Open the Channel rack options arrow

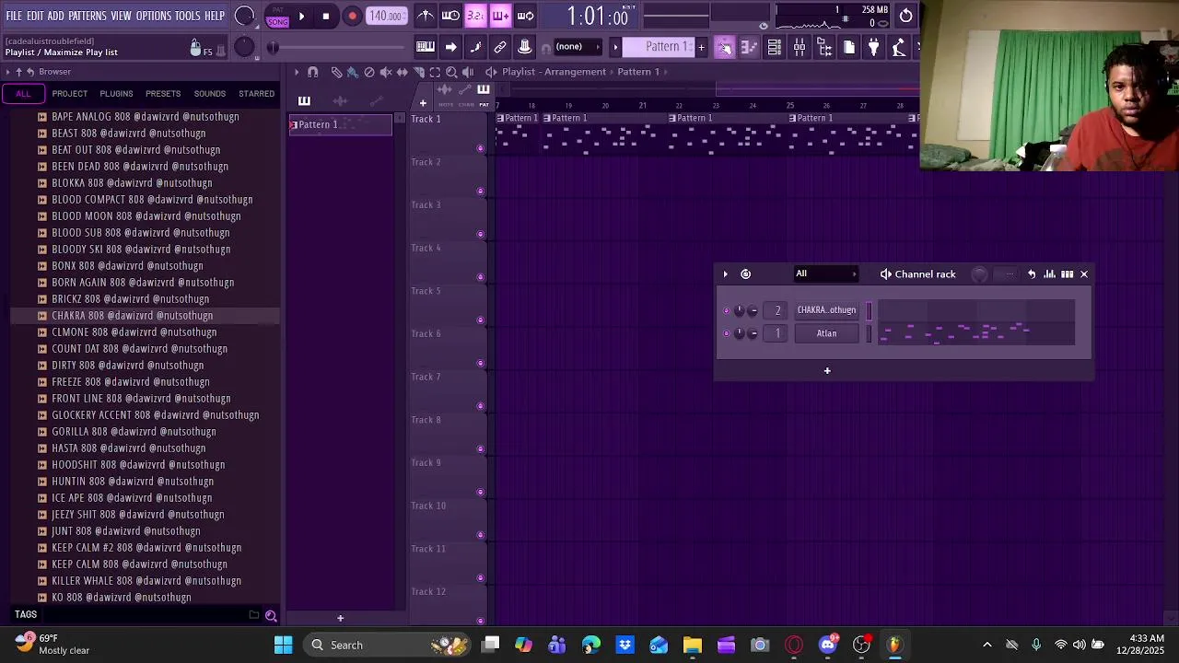pyautogui.click(x=725, y=273)
